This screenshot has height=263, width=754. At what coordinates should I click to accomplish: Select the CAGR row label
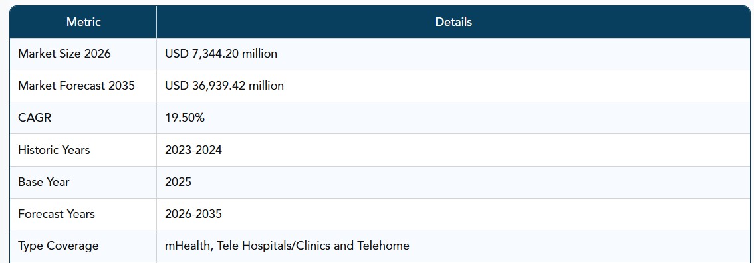pyautogui.click(x=35, y=118)
